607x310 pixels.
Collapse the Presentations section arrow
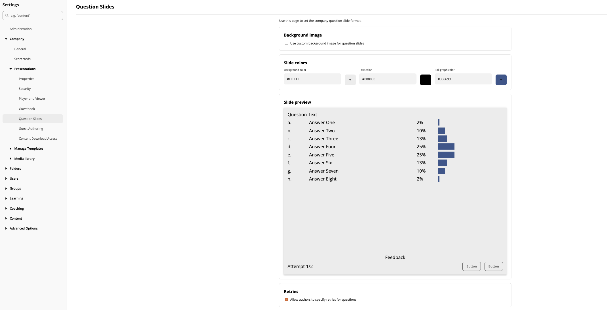(10, 69)
